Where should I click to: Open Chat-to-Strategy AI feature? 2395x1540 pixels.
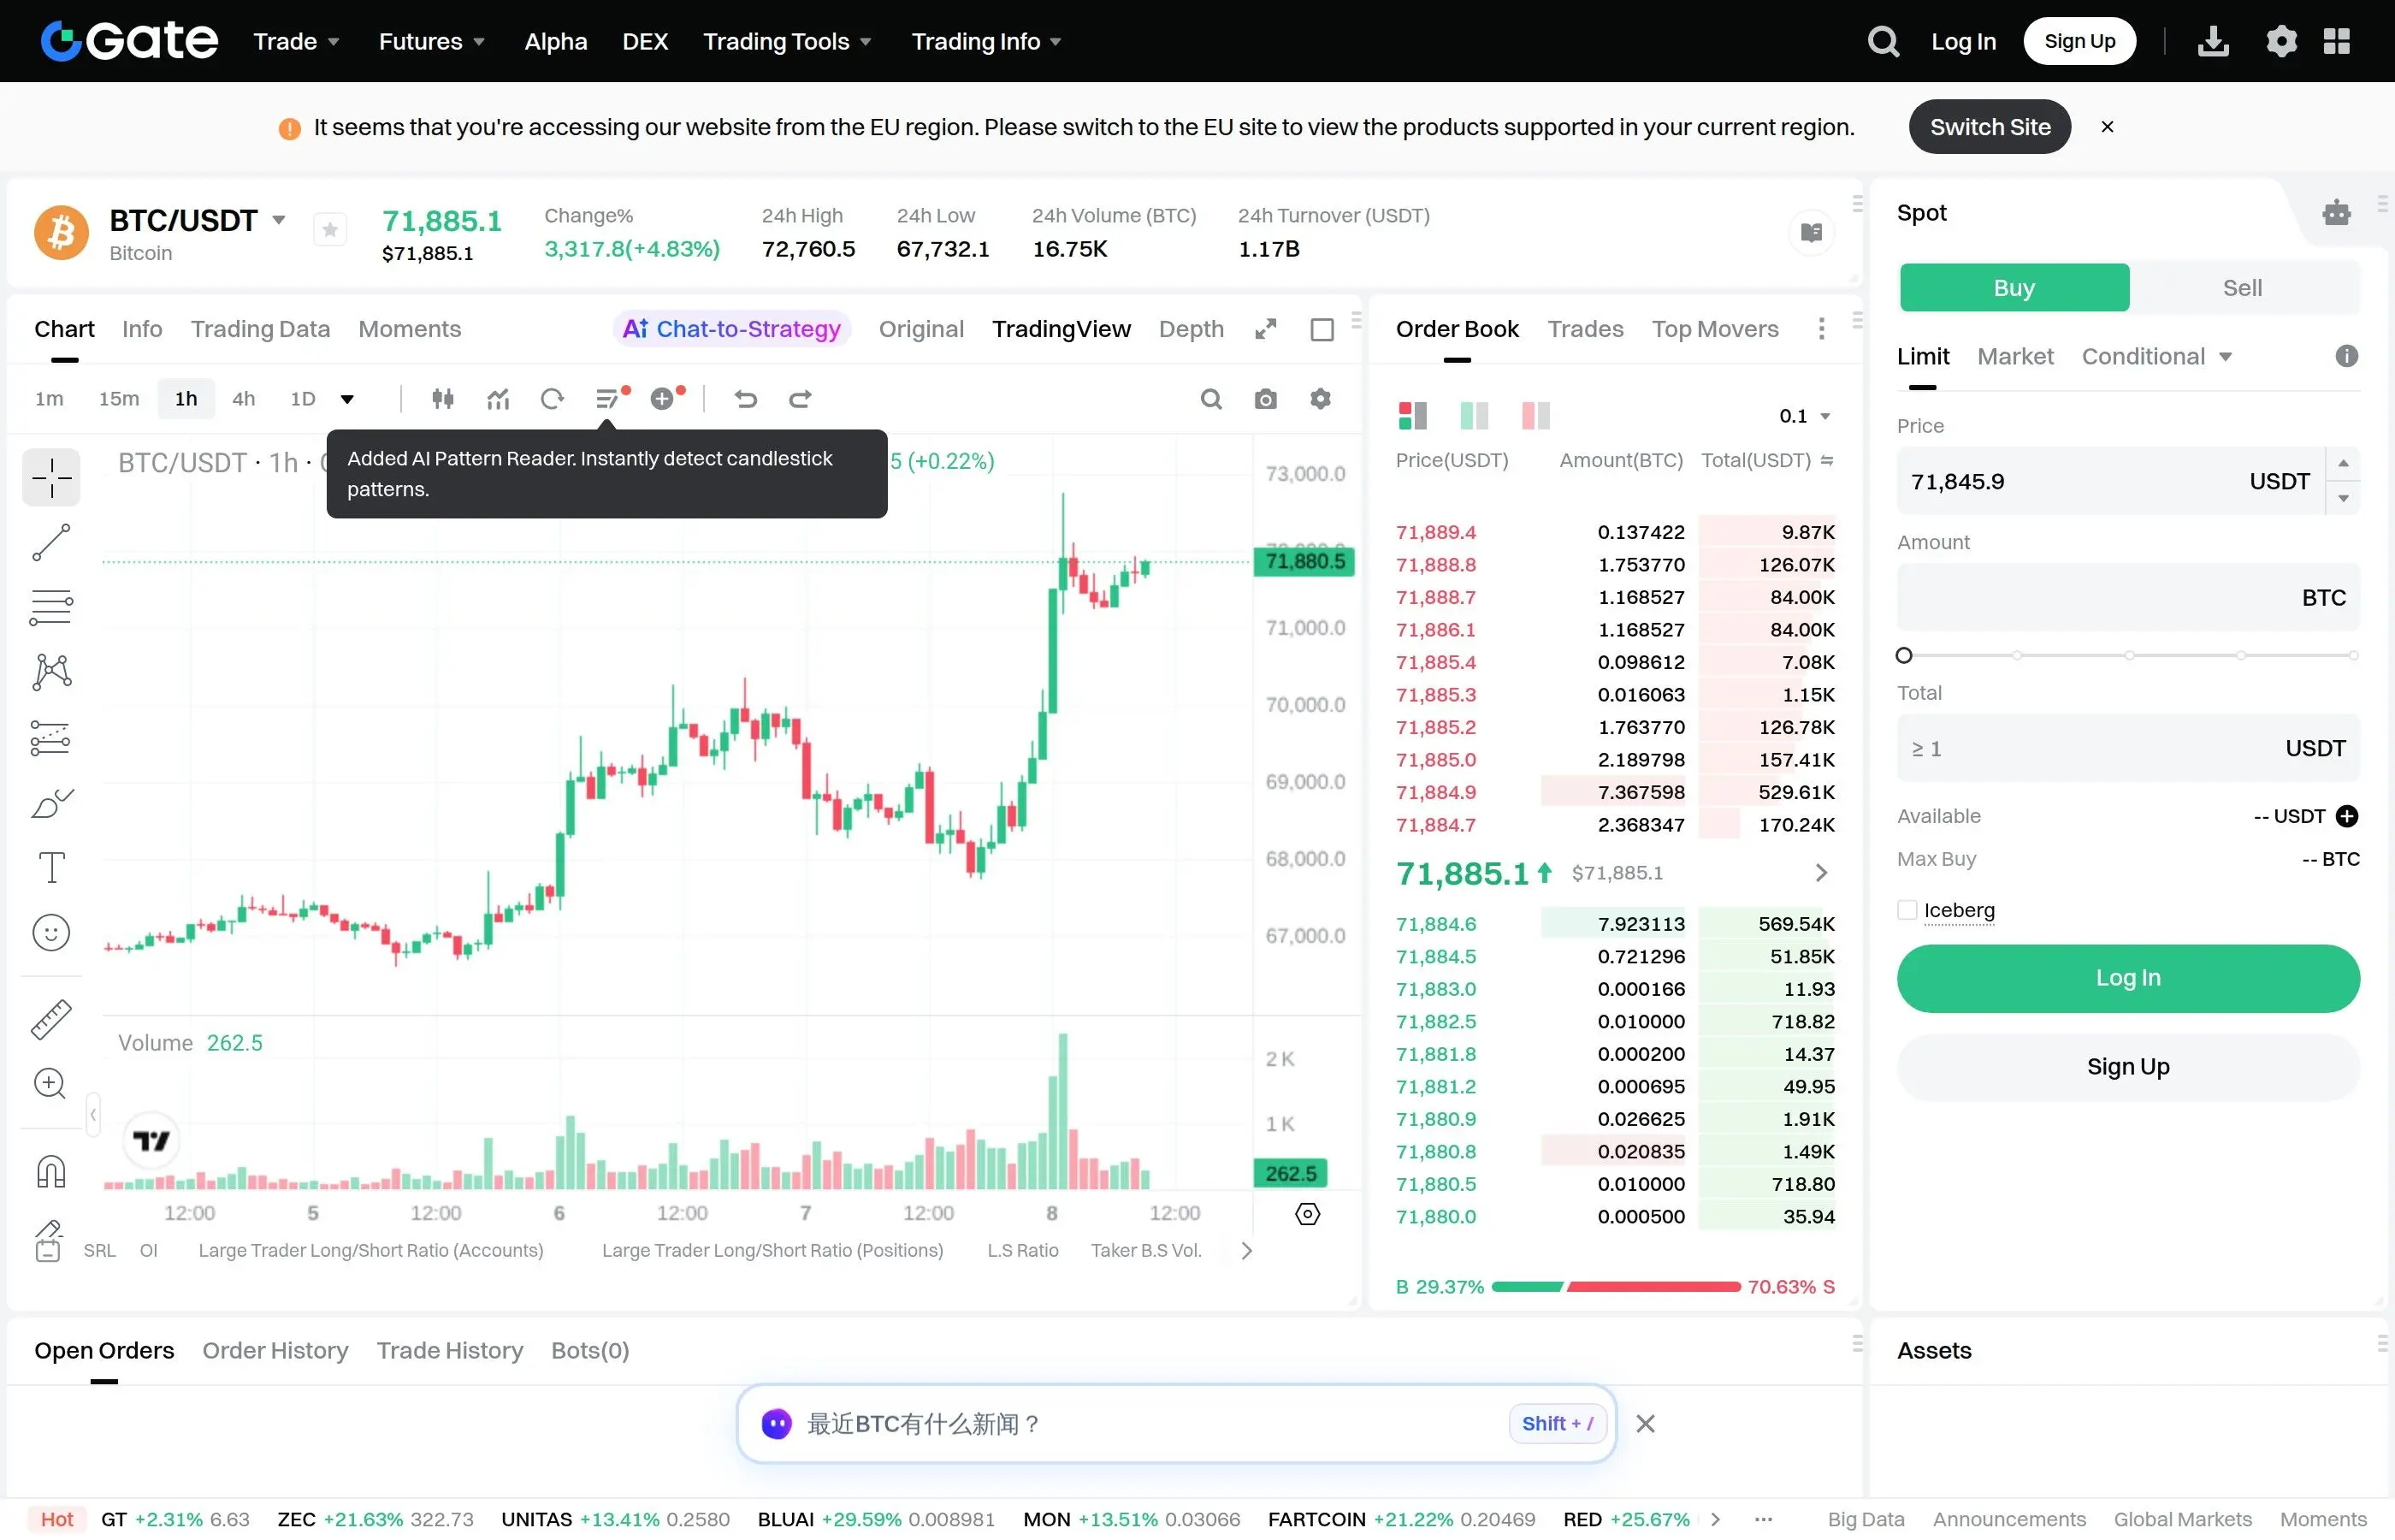(x=731, y=329)
